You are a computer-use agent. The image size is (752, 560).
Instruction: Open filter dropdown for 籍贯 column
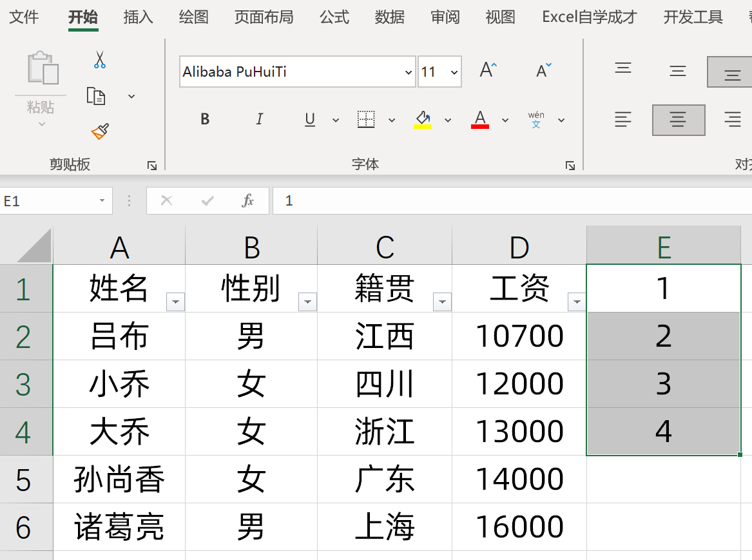click(x=442, y=302)
